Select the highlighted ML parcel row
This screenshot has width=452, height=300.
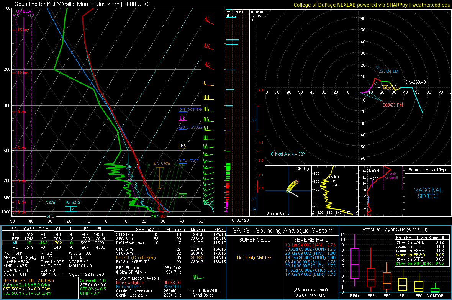click(57, 243)
